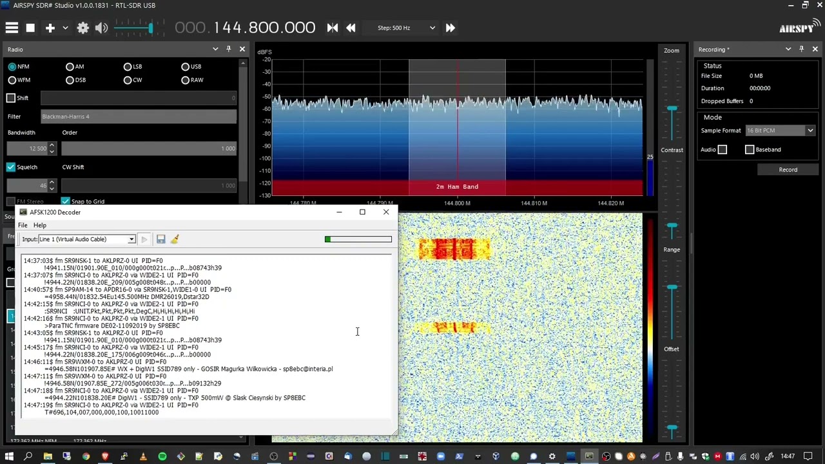The height and width of the screenshot is (464, 825).
Task: Toggle Snap to Grid checkbox
Action: click(65, 201)
